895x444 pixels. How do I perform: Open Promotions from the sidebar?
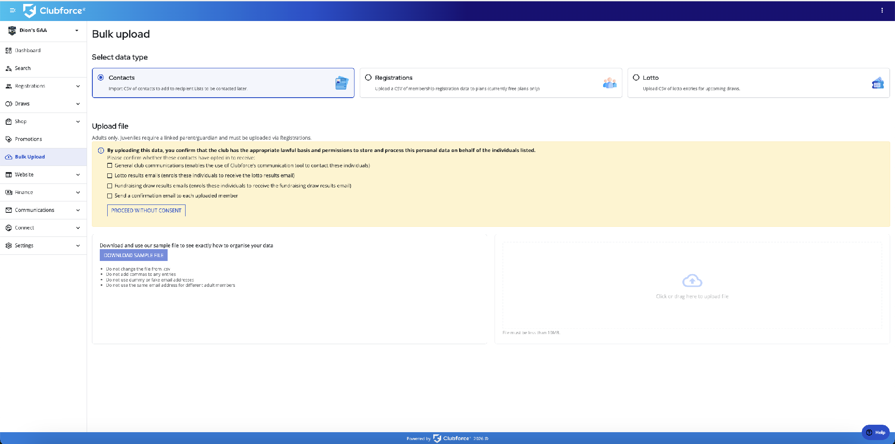tap(43, 139)
